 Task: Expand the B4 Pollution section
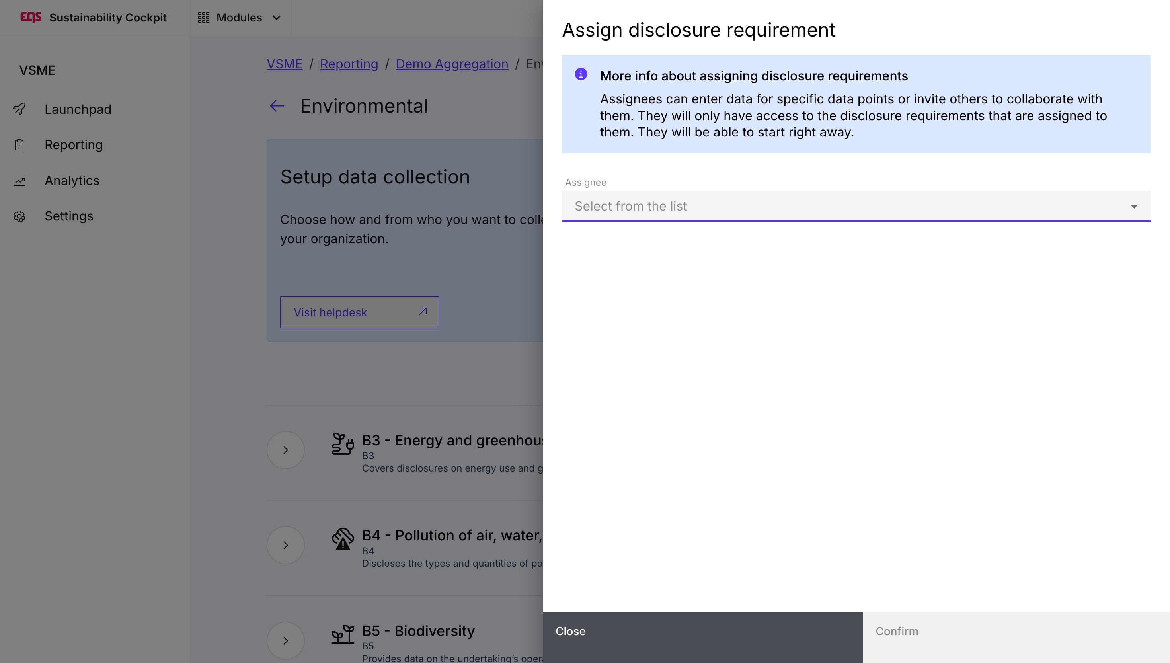[x=285, y=545]
